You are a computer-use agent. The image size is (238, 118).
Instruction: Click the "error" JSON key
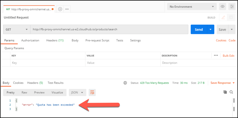[x=27, y=105]
